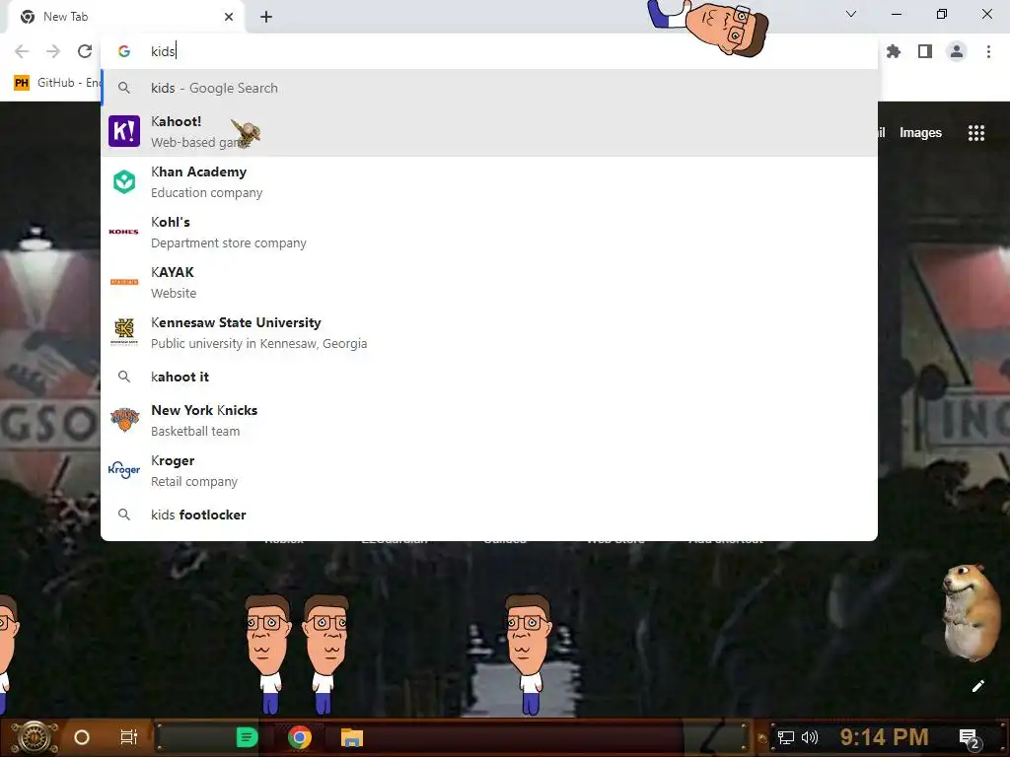1010x757 pixels.
Task: Choose the Kahoot! suggestion
Action: coord(489,131)
